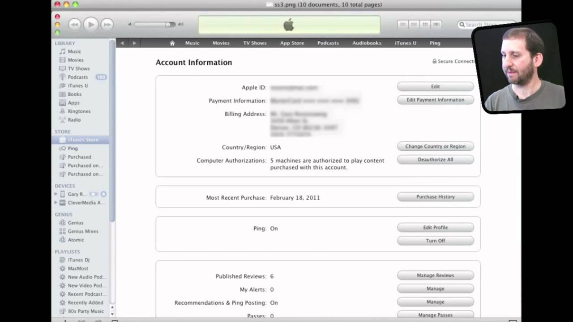Skip to next track with forward button
The image size is (573, 322).
click(x=107, y=25)
